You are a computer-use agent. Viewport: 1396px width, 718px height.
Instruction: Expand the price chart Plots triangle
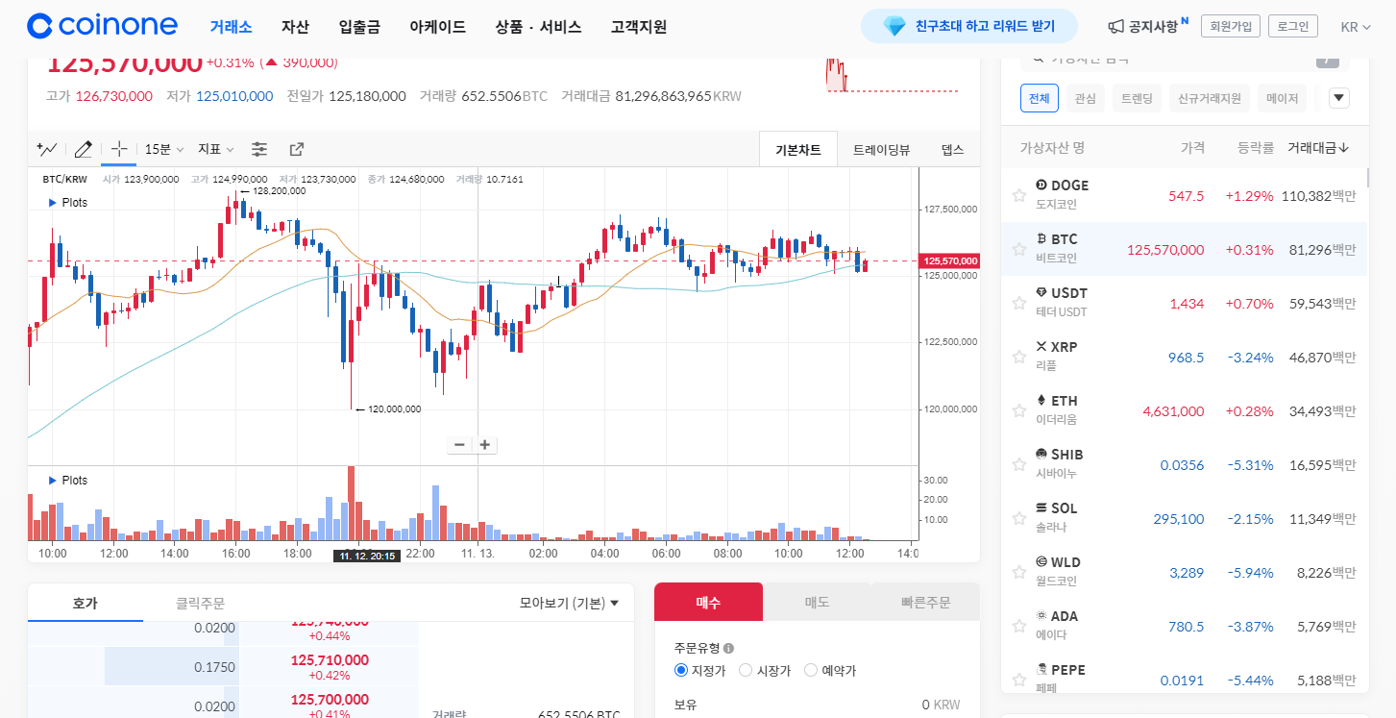click(52, 203)
